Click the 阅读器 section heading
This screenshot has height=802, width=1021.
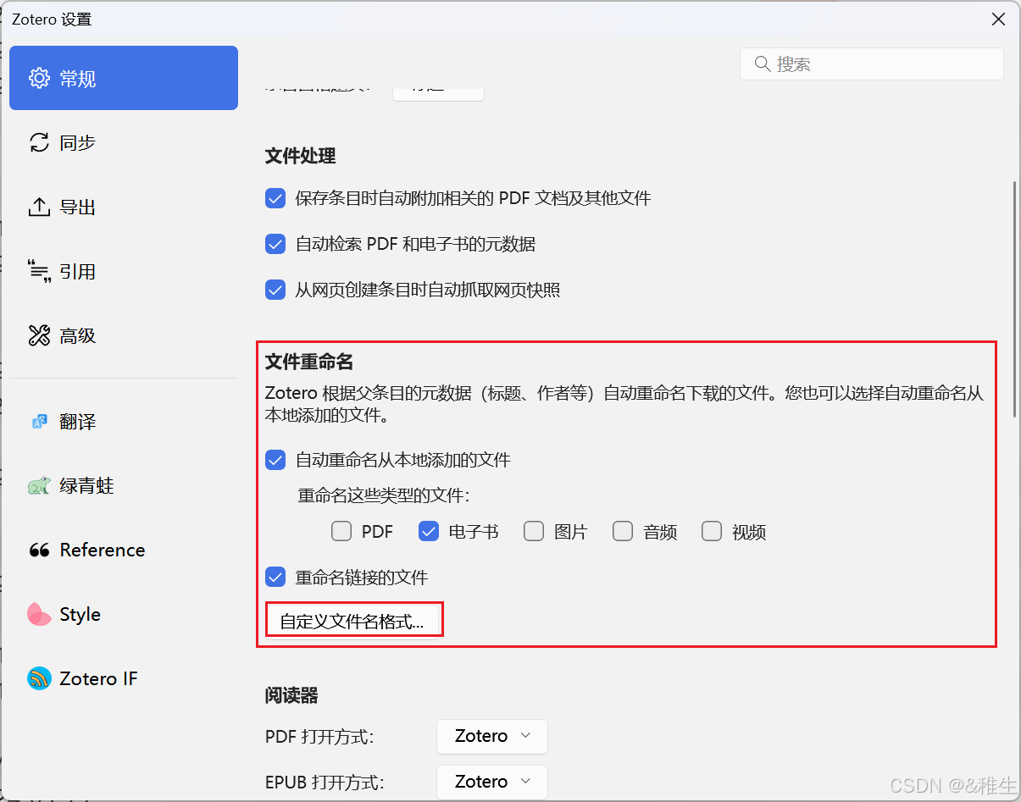291,696
